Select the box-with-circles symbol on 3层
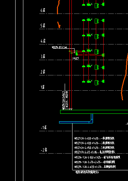Image resolution: width=128 pixels, height=181 pixels. pos(97,52)
